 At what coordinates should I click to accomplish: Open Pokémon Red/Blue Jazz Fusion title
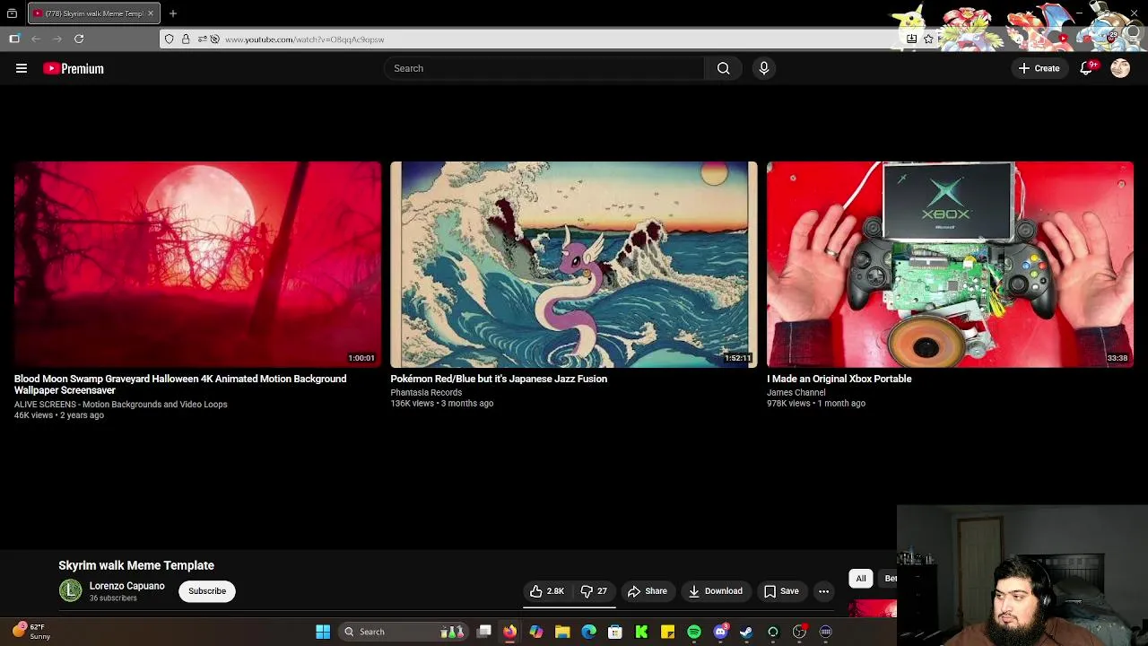tap(499, 379)
